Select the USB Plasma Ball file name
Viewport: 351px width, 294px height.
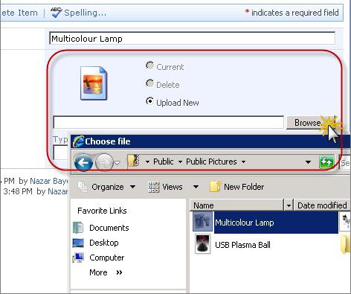[242, 245]
